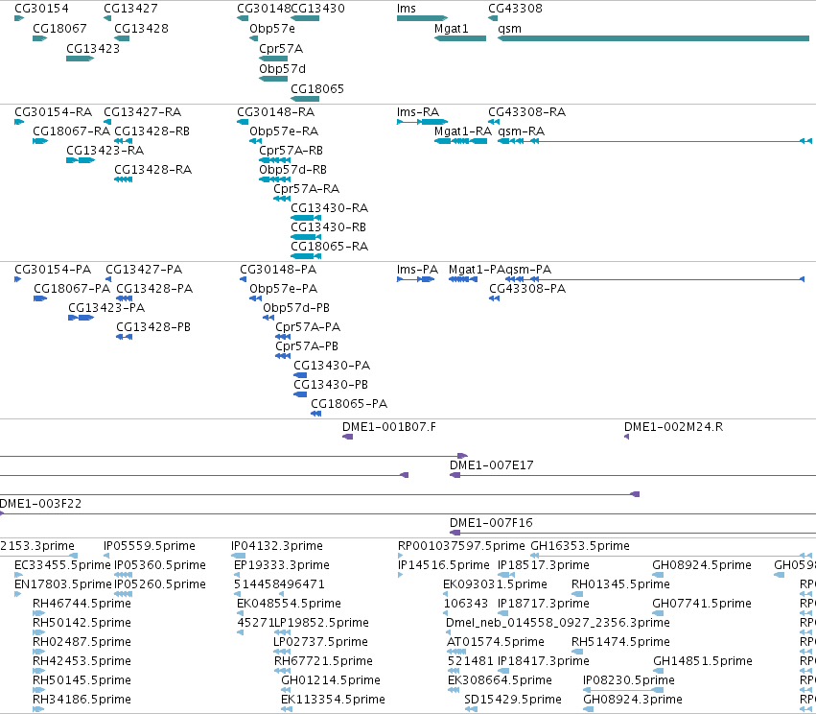
Task: Select the Mgat1 gene label
Action: pyautogui.click(x=452, y=29)
